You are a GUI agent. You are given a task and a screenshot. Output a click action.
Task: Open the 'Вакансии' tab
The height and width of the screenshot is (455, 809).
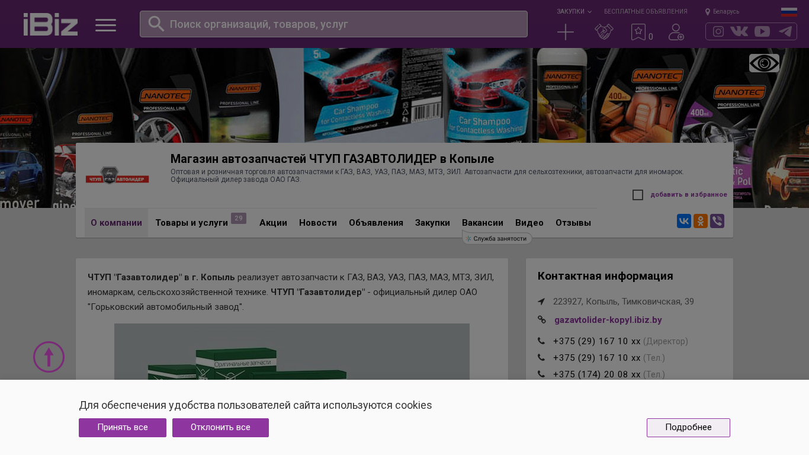[483, 223]
